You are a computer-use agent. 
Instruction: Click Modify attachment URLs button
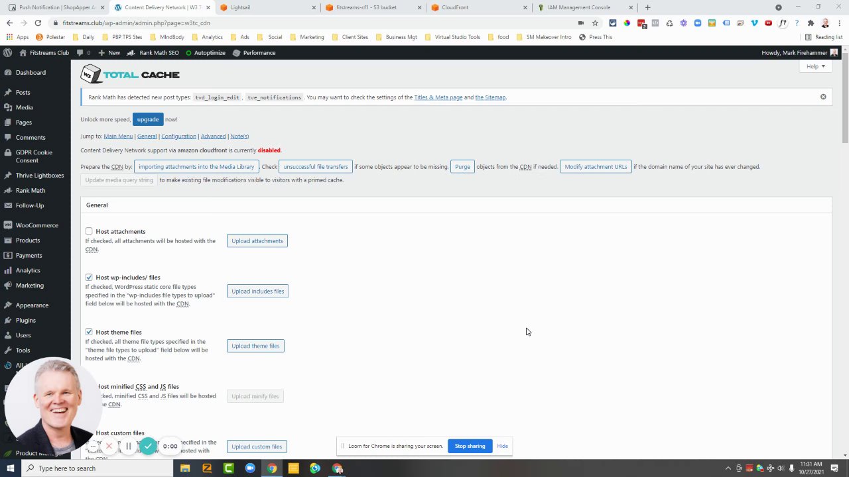click(596, 167)
